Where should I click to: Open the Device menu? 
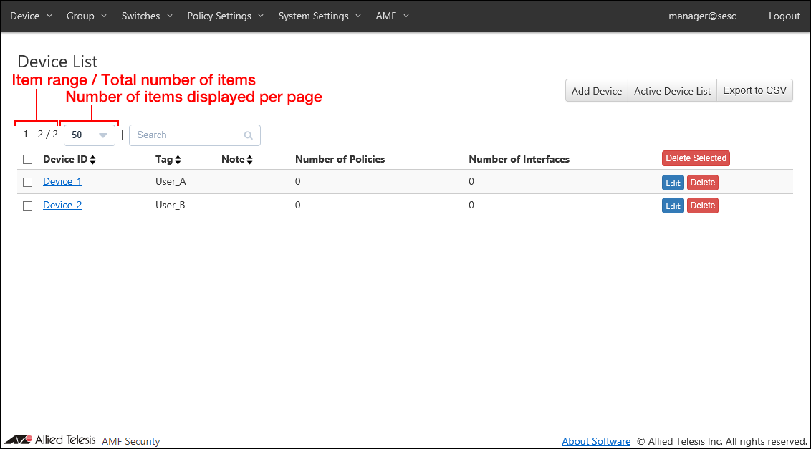[x=31, y=16]
